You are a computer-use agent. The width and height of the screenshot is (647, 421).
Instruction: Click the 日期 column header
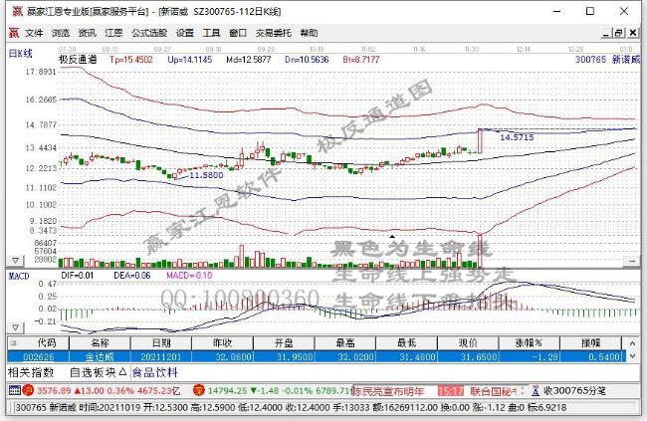tap(161, 343)
